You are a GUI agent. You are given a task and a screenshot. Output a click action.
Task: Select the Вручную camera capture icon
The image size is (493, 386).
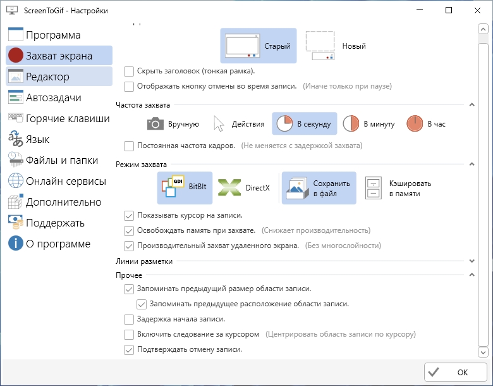click(155, 124)
